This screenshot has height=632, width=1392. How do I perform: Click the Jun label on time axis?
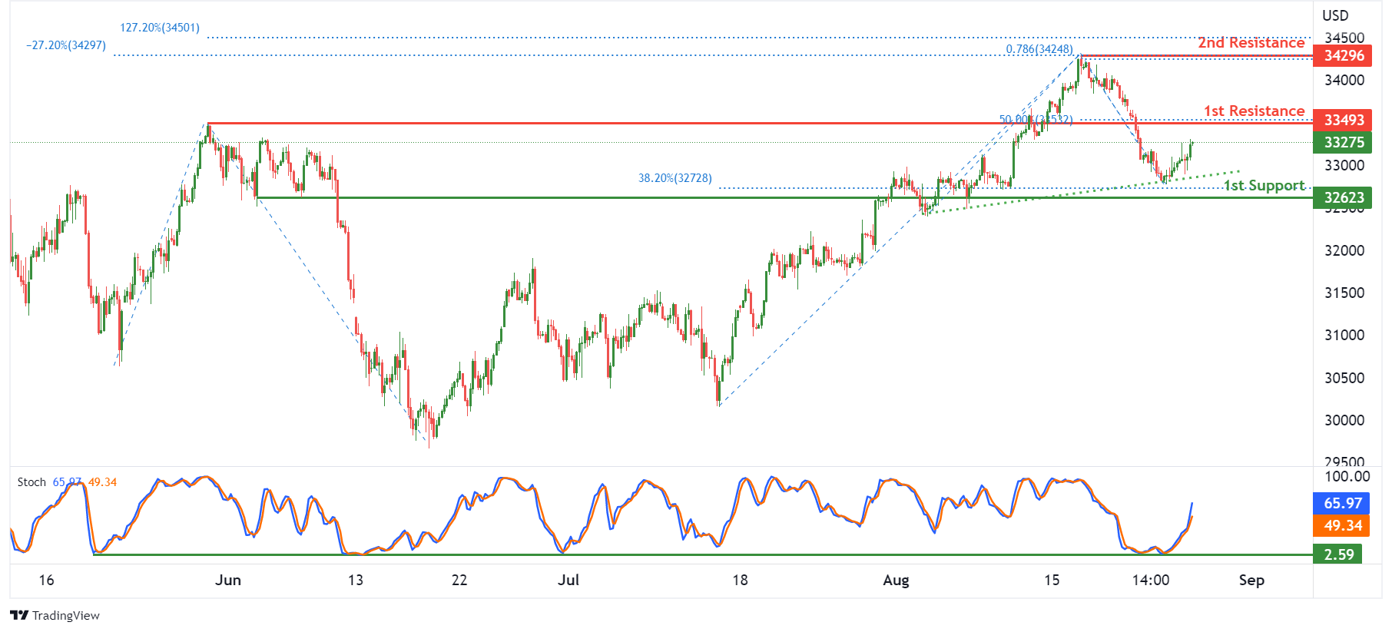coord(228,581)
